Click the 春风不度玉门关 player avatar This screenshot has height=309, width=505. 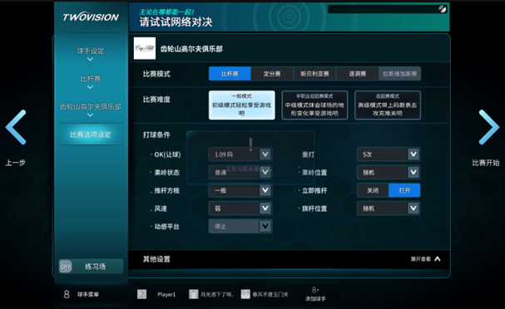click(245, 294)
